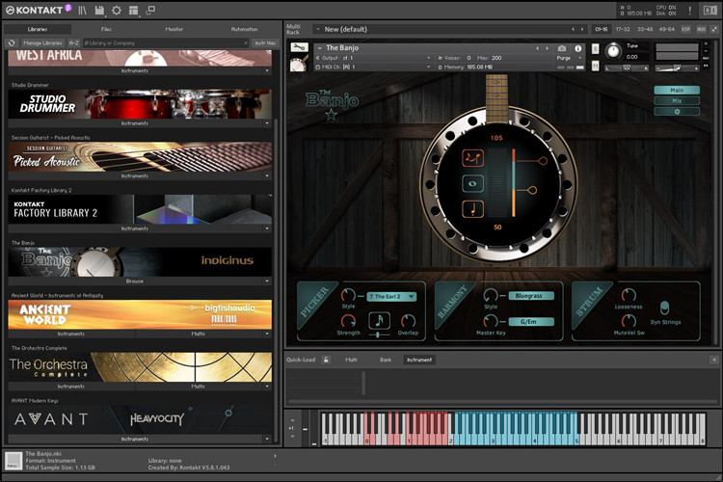Click the refresh icon beside Manage Libraries
The height and width of the screenshot is (482, 723).
(12, 43)
